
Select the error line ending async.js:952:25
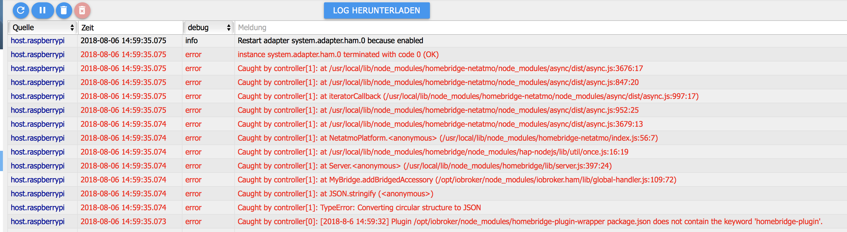pyautogui.click(x=438, y=110)
